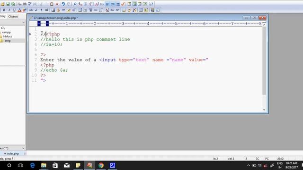Open the Replace icon next to Find
Screen dimensions: 303x170
80,4
